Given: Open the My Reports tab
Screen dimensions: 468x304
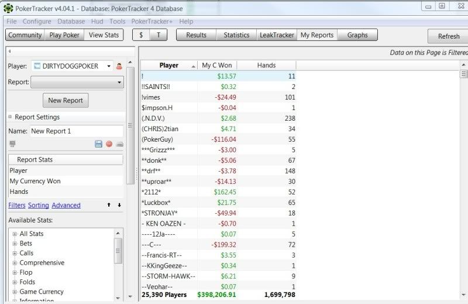Looking at the screenshot, I should (x=317, y=35).
